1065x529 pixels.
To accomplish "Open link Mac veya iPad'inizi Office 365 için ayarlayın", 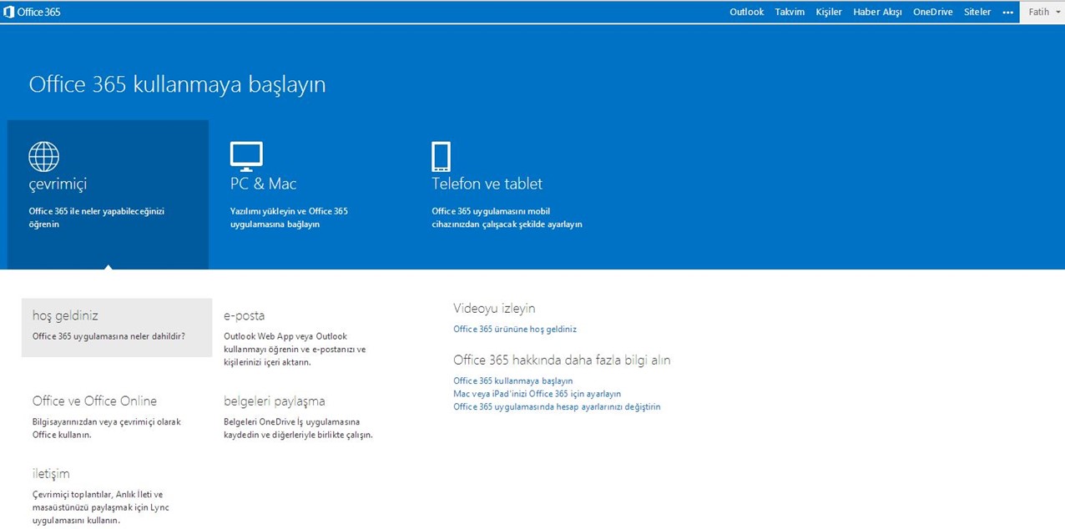I will click(537, 394).
